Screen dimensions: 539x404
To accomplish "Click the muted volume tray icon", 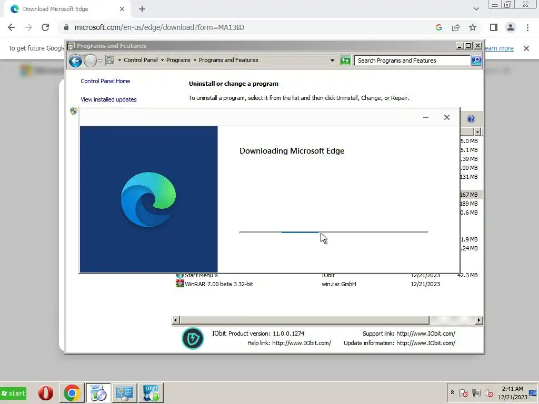I will 488,392.
